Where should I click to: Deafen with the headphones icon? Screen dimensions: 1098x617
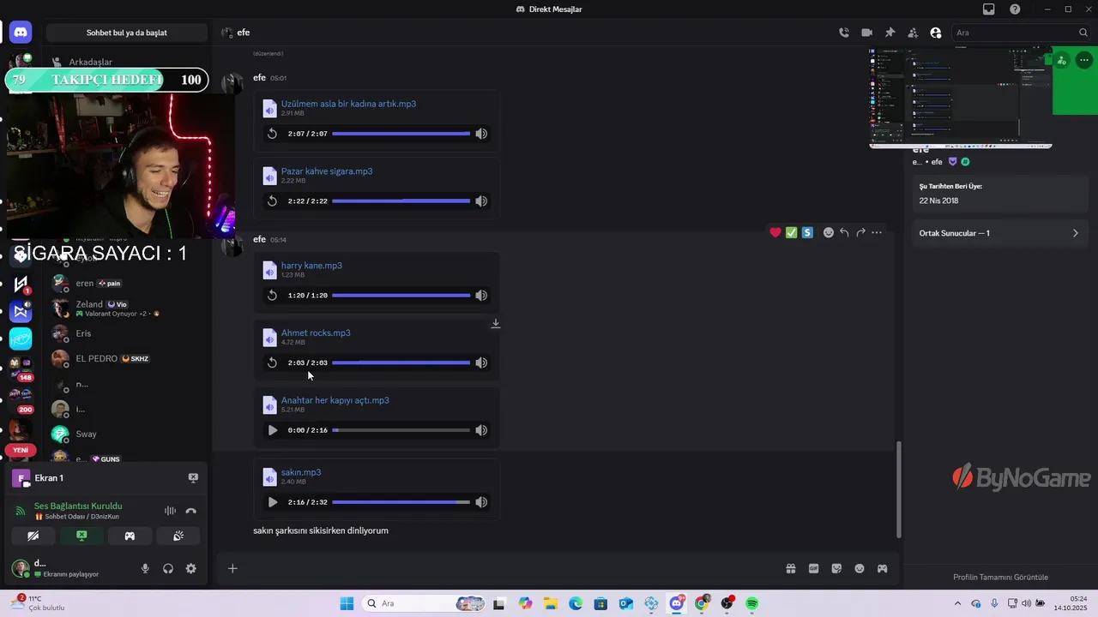click(168, 568)
